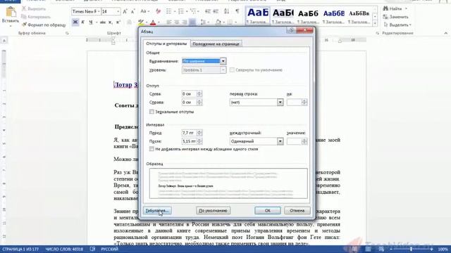The image size is (451, 253).
Task: Click the Sort icon in ribbon
Action: [227, 11]
